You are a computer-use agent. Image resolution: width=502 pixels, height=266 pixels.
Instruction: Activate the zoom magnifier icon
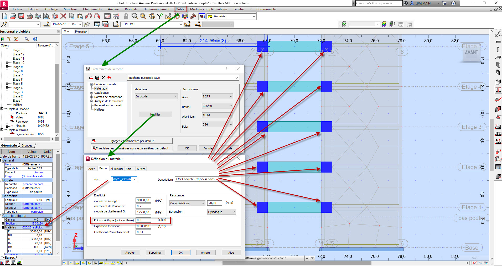pos(134,16)
